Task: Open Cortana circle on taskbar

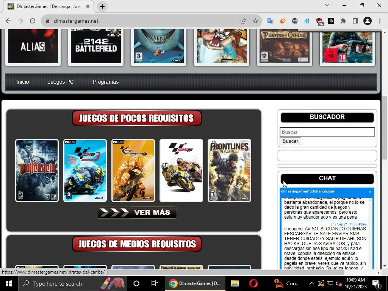Action: click(136, 283)
